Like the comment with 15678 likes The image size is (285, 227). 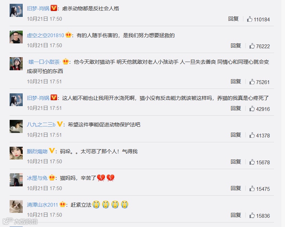click(252, 162)
